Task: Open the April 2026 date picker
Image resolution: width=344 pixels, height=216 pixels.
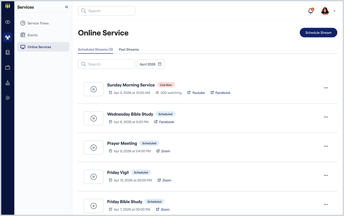Action: [x=151, y=64]
